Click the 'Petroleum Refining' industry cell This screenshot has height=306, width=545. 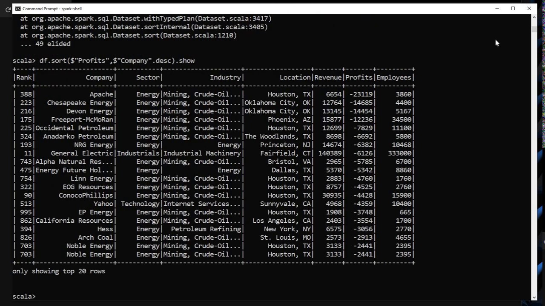point(206,229)
